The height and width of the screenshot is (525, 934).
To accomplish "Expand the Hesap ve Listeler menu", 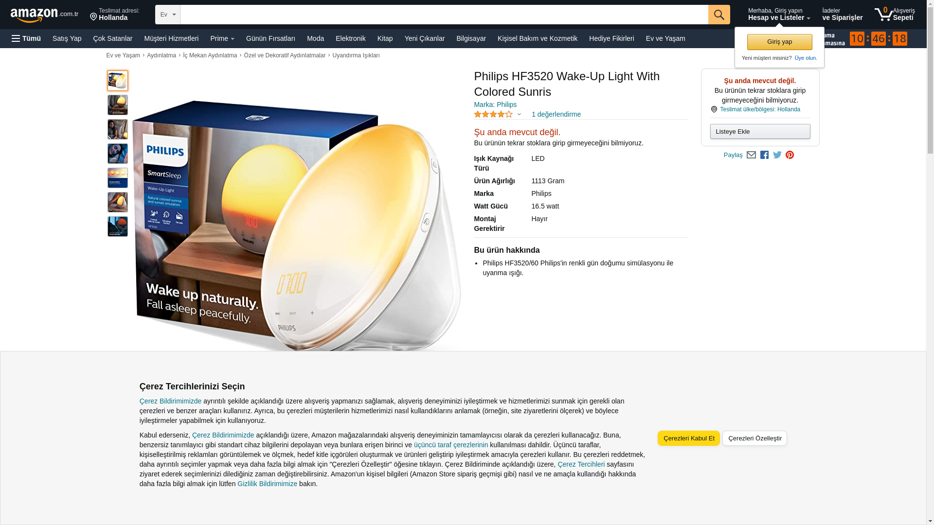I will coord(779,14).
